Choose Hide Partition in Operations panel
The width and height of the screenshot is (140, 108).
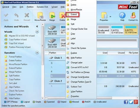pyautogui.click(x=12, y=98)
